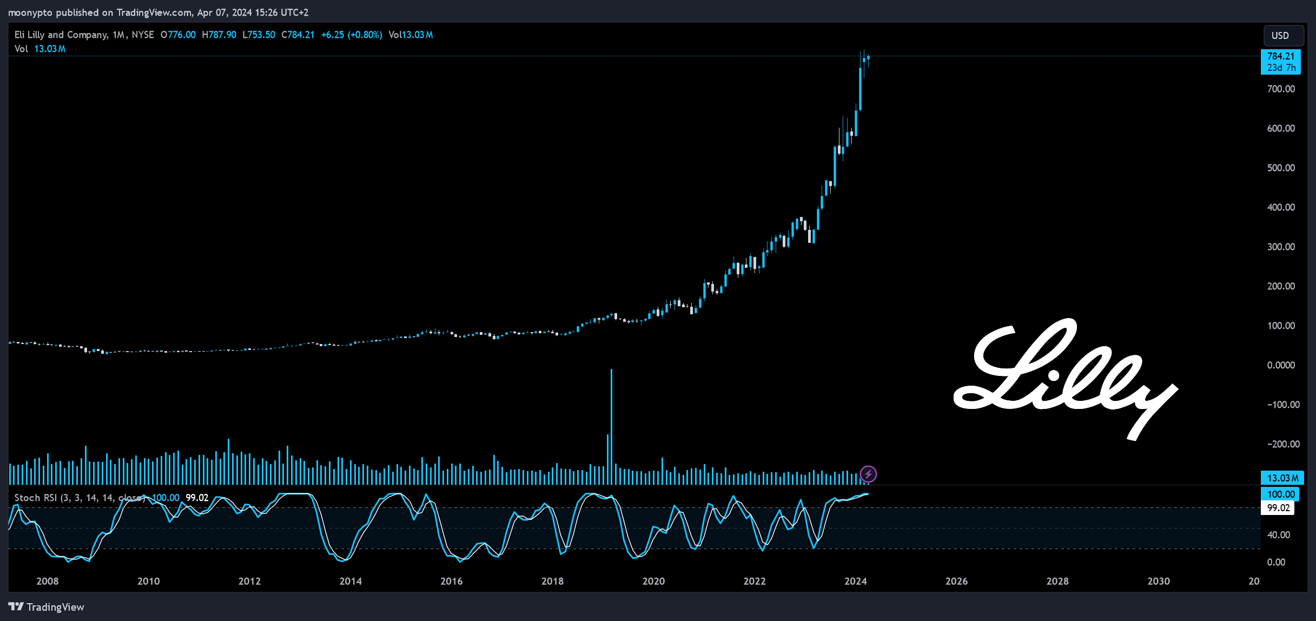1316x621 pixels.
Task: Click the -100.00 price axis label
Action: click(1283, 405)
